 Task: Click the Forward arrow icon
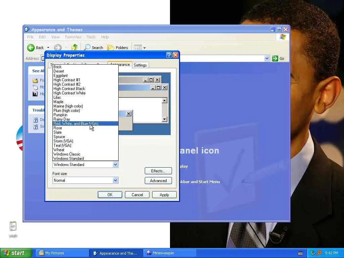point(58,48)
